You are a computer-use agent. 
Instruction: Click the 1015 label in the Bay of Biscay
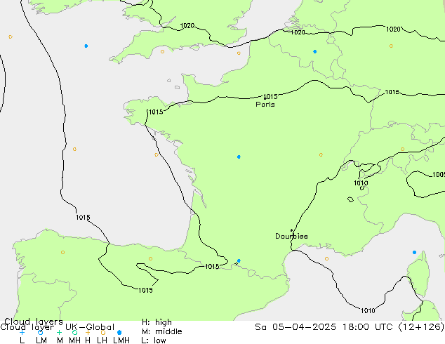pyautogui.click(x=83, y=218)
